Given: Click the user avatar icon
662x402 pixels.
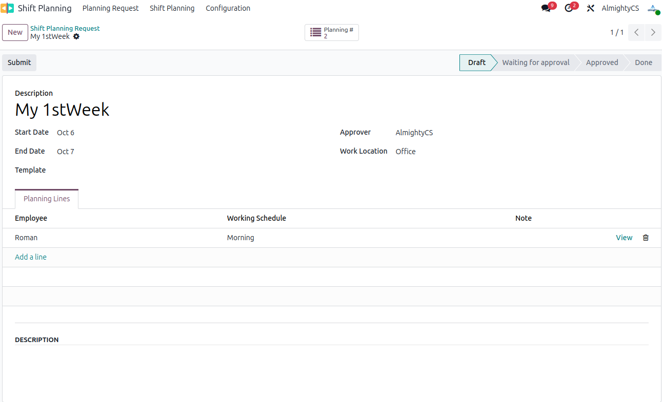Looking at the screenshot, I should point(653,8).
